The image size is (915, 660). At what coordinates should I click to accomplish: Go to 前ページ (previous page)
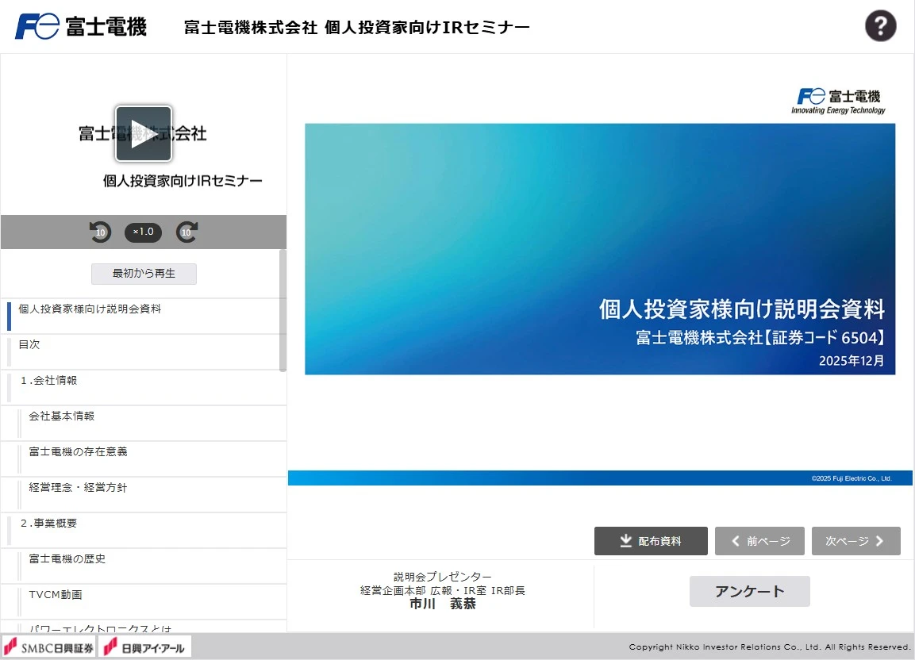point(759,540)
